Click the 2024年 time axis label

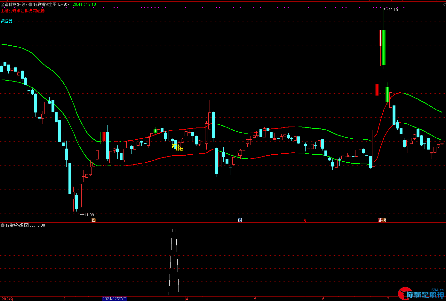coord(8,299)
